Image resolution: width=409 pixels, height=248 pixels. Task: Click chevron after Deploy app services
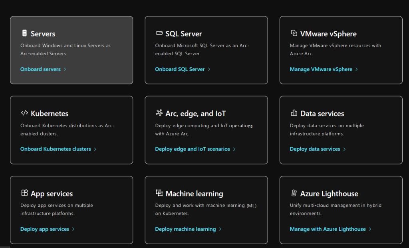coord(73,229)
